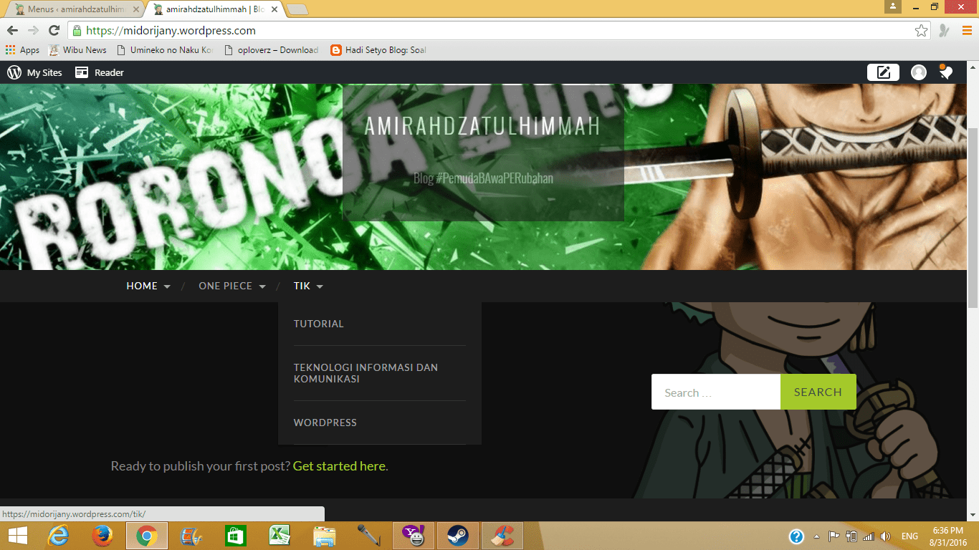Open the oploverz Download bookmark
Viewport: 979px width, 550px height.
click(x=272, y=50)
